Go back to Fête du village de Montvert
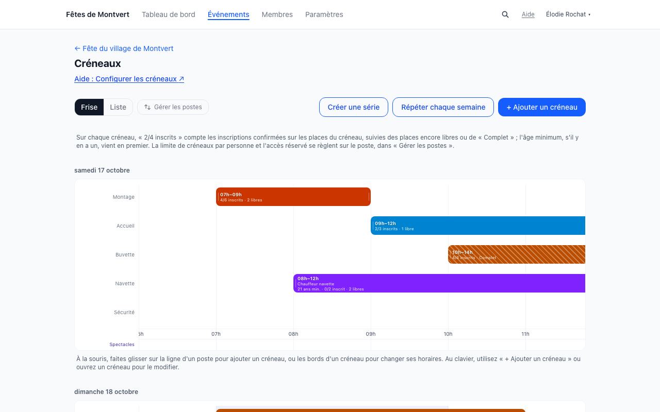Image resolution: width=660 pixels, height=412 pixels. [124, 48]
